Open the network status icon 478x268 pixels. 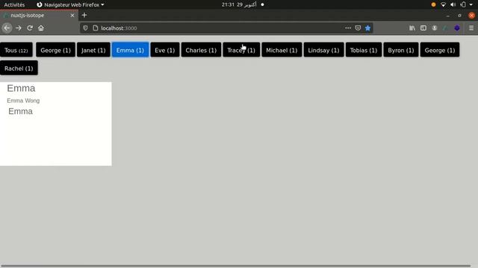(443, 4)
